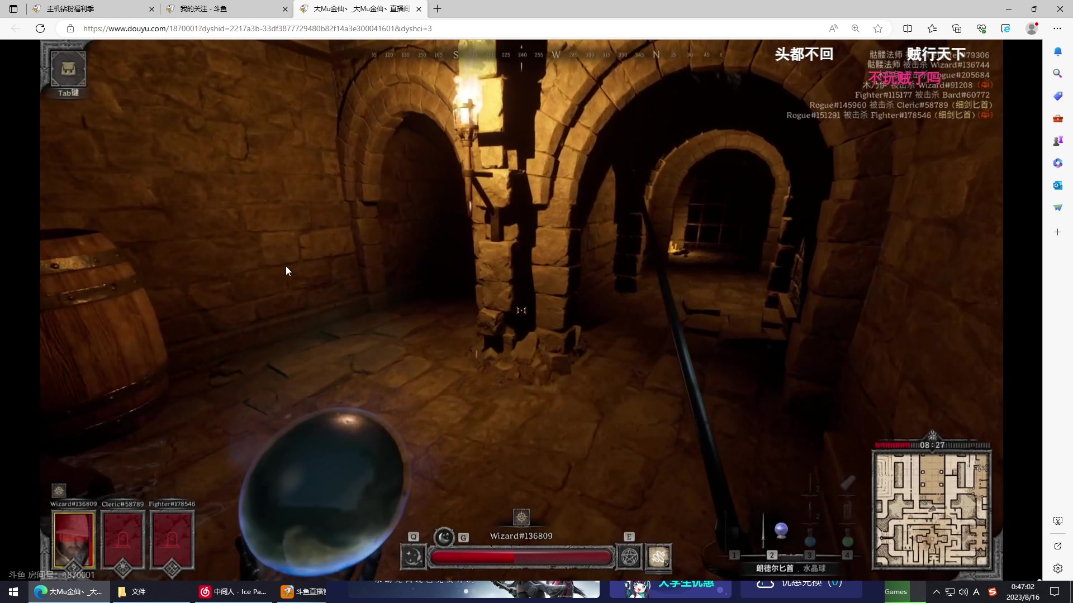
Task: Click the Q skill slot icon
Action: coord(414,557)
